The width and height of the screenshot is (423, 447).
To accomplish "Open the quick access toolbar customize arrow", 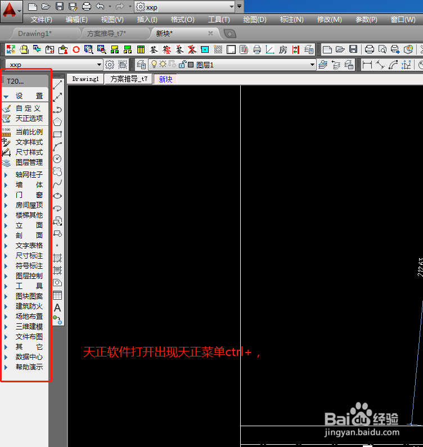I will pos(239,6).
